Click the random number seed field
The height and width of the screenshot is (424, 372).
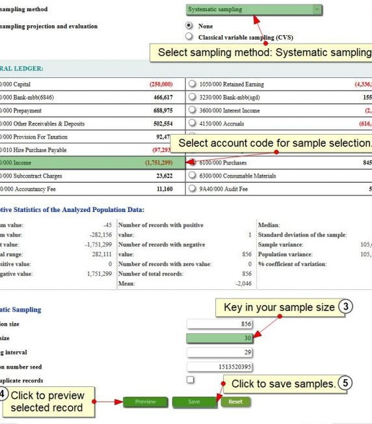pyautogui.click(x=220, y=367)
